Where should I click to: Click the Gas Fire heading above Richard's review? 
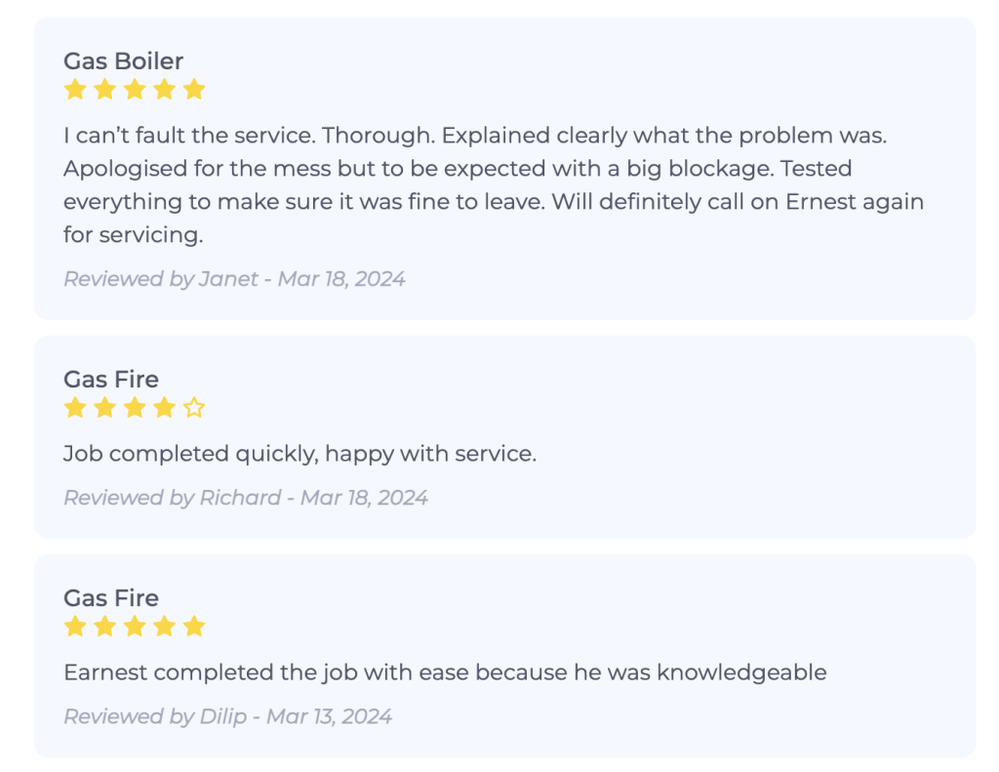[x=111, y=379]
